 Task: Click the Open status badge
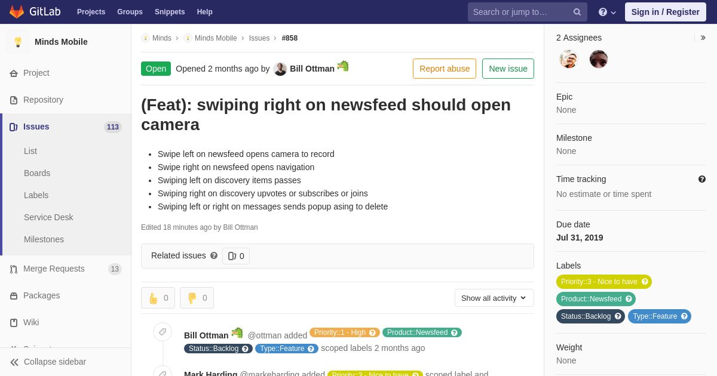[x=156, y=69]
